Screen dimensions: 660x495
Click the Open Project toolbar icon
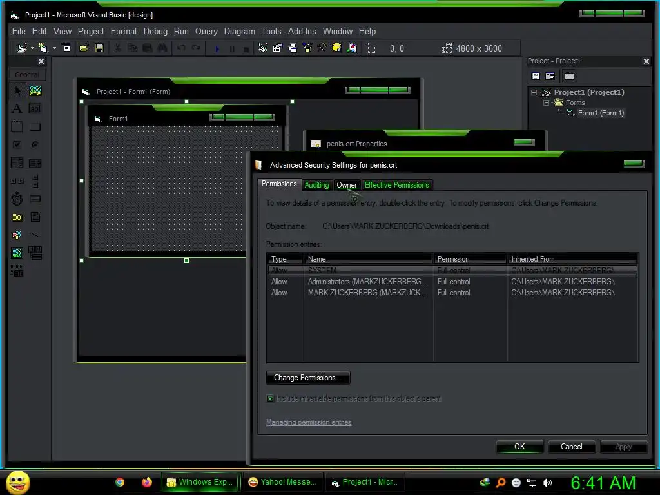click(84, 48)
